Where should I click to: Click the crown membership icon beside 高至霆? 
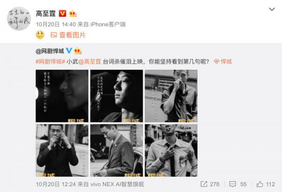(73, 14)
